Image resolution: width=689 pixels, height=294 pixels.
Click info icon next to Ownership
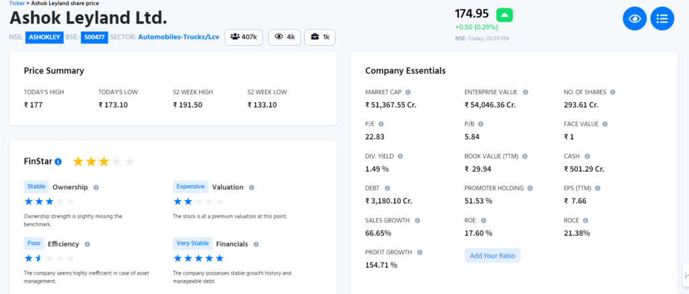pyautogui.click(x=96, y=187)
